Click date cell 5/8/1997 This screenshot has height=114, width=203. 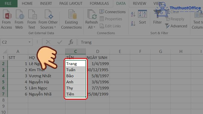[98, 76]
